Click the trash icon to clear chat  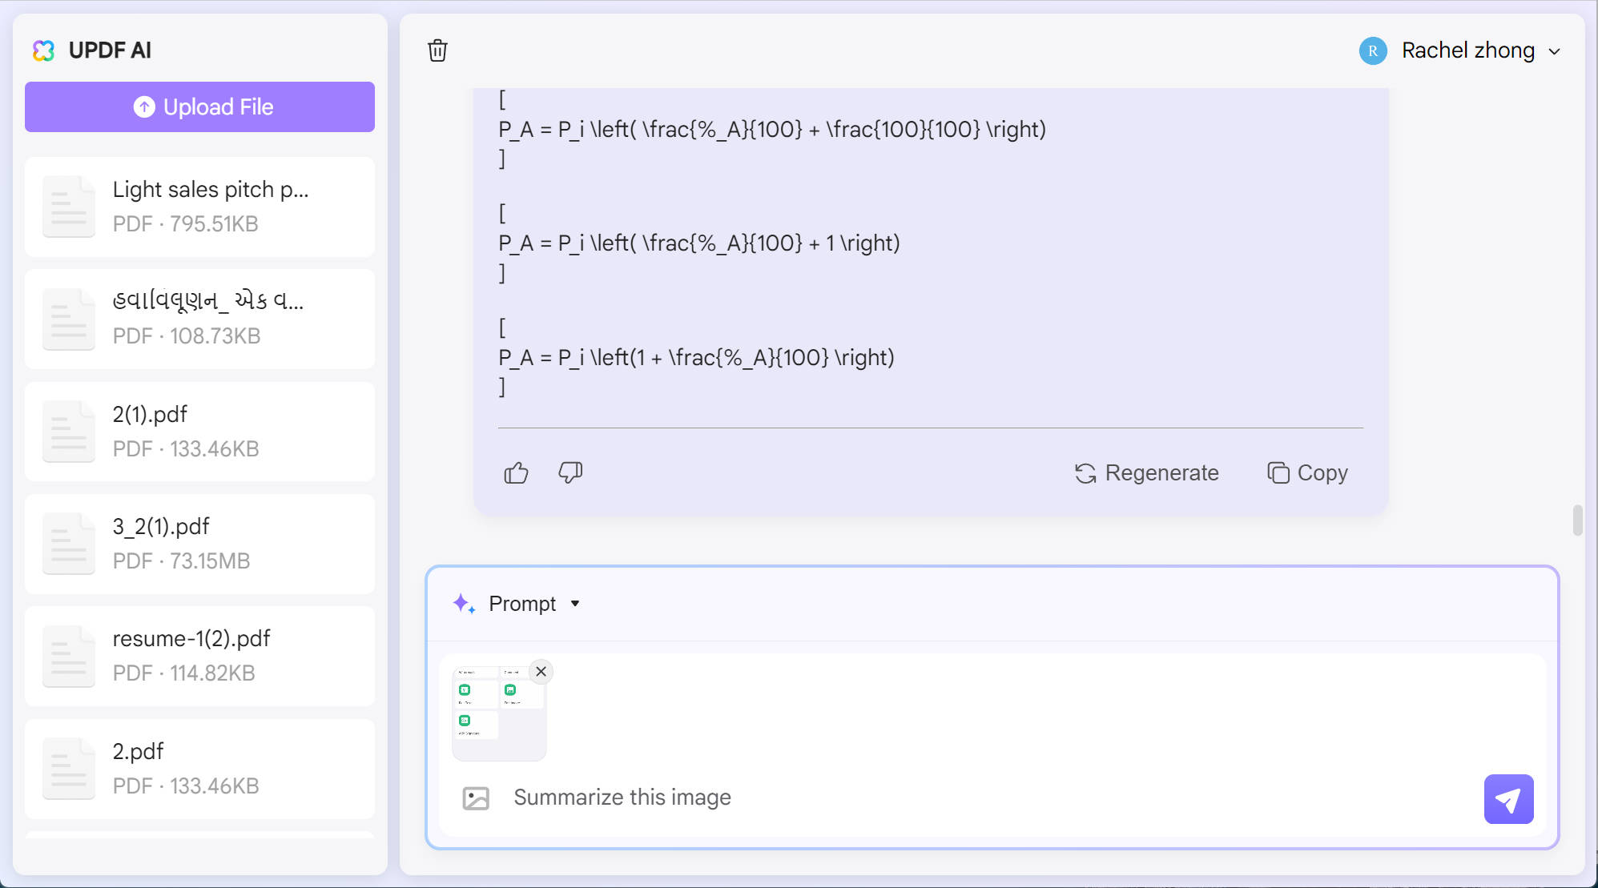[x=437, y=50]
